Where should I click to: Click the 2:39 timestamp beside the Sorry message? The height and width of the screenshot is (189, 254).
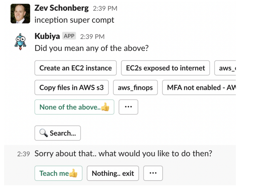(23, 154)
